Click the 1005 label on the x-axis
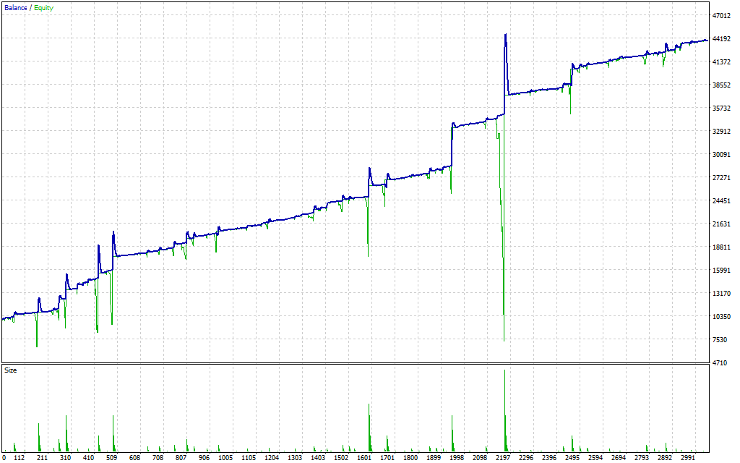Screen dimensions: 740x463 point(225,458)
